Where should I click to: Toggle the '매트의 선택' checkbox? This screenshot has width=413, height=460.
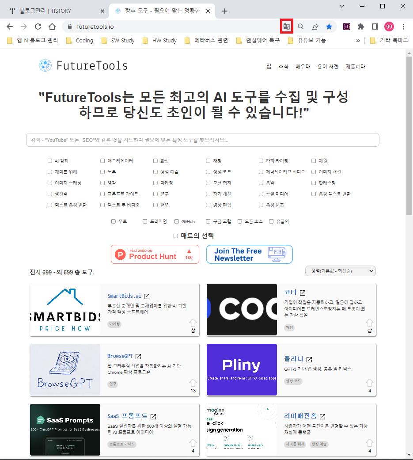click(176, 236)
